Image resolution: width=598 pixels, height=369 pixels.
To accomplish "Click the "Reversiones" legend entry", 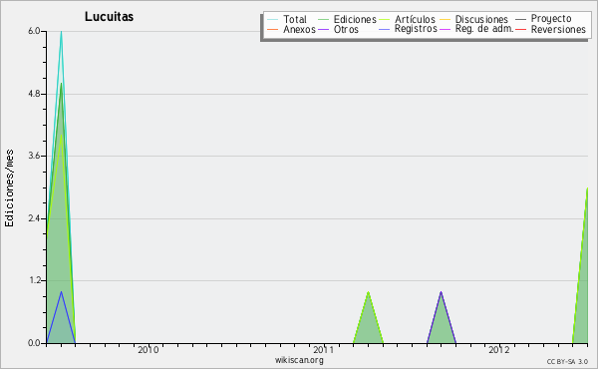I will click(x=558, y=29).
